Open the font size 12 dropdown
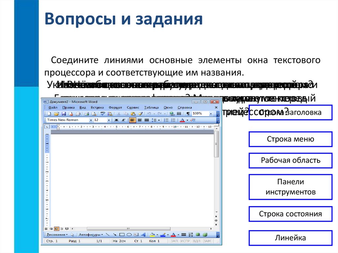The height and width of the screenshot is (253, 338). [109, 120]
